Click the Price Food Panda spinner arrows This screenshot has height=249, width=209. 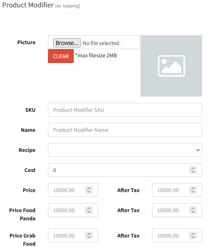(89, 210)
